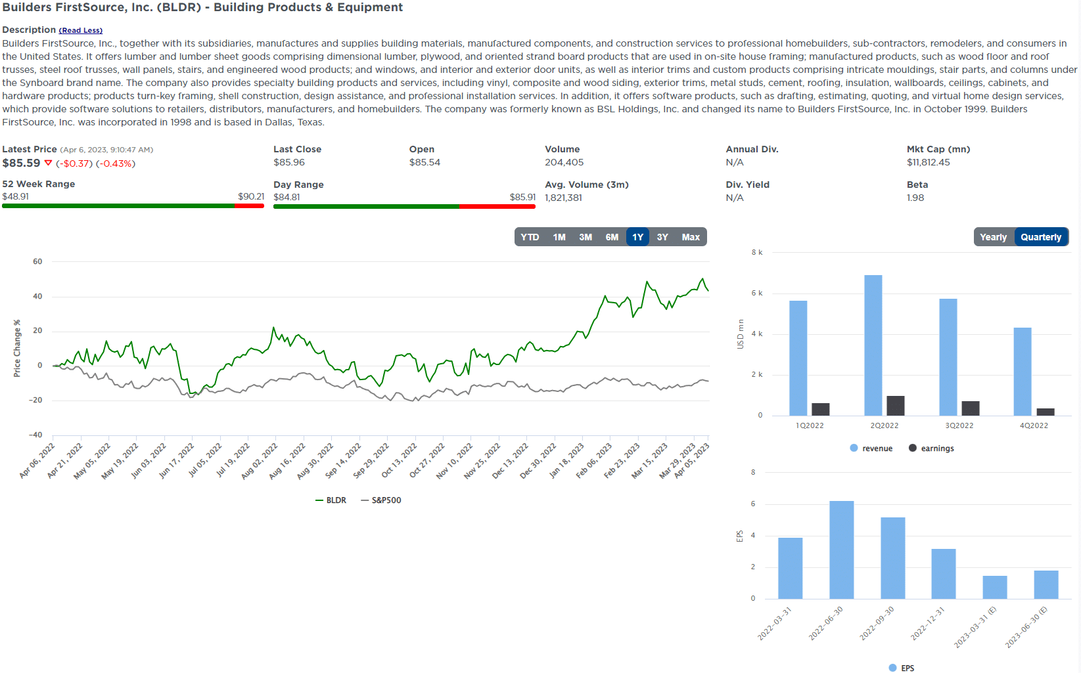
Task: Click the 2Q2022 revenue bar
Action: pos(873,345)
